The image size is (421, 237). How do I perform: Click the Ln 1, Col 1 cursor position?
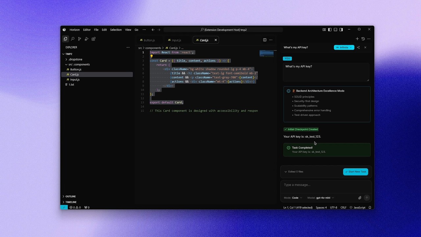(298, 207)
